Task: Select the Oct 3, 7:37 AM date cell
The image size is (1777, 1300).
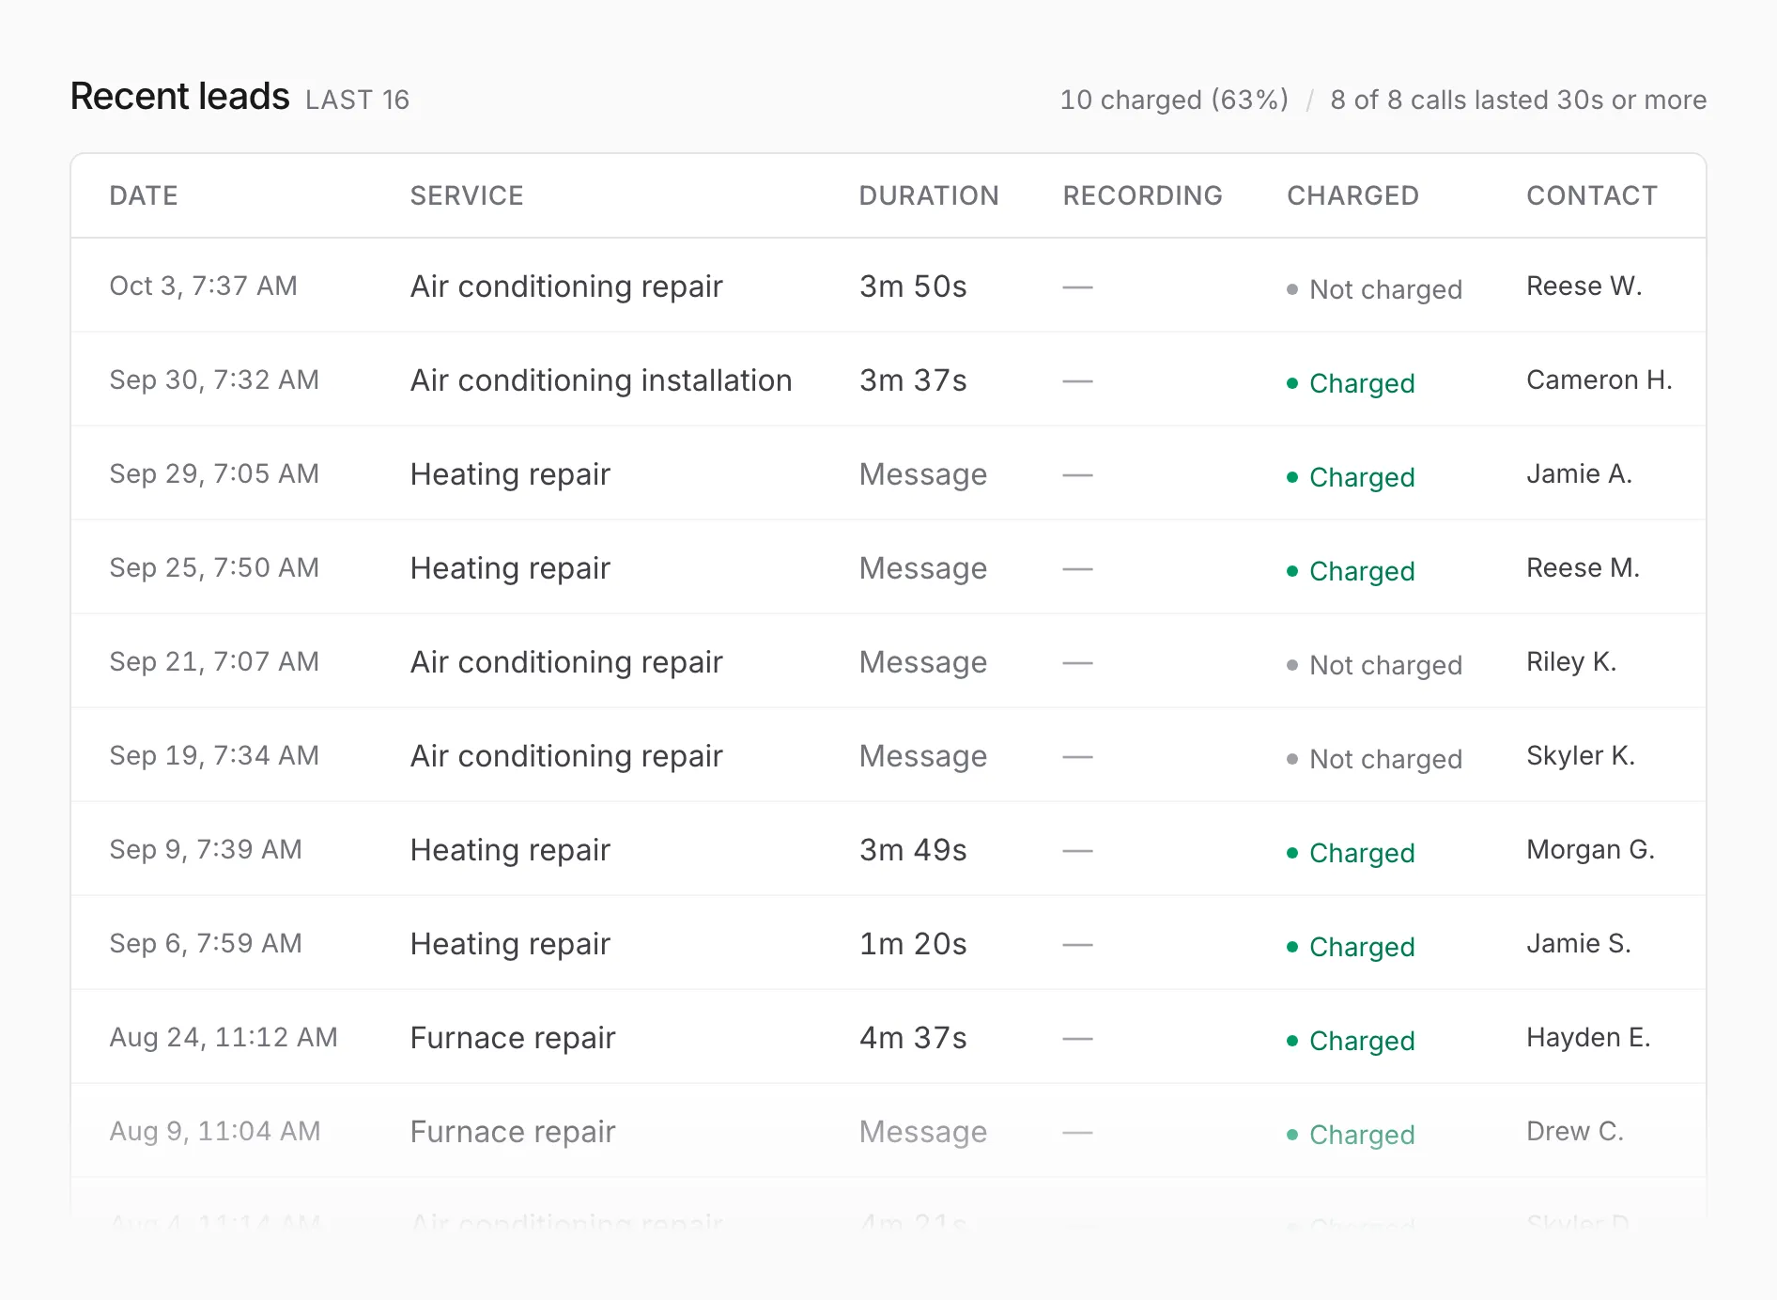Action: click(203, 286)
